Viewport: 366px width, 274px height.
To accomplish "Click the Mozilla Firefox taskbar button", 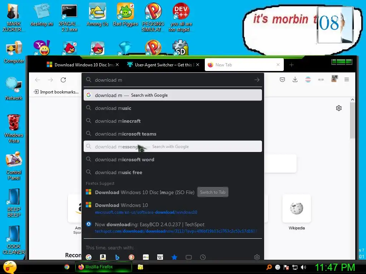I will pyautogui.click(x=103, y=267).
